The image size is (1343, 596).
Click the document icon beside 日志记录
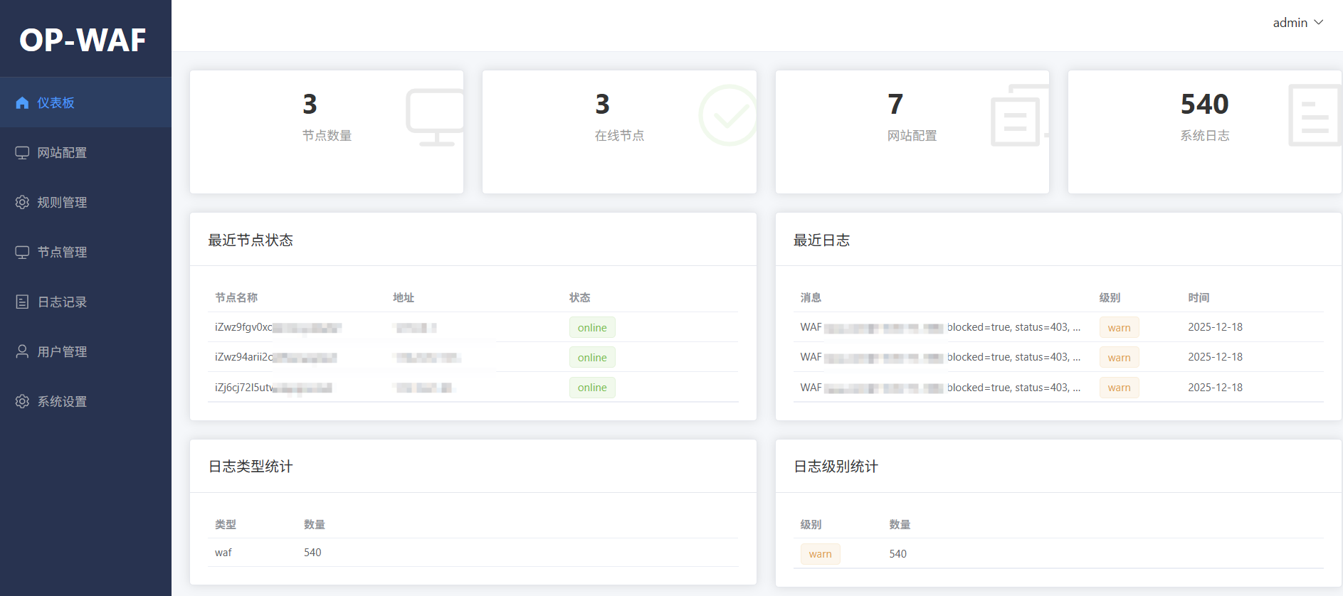point(22,302)
